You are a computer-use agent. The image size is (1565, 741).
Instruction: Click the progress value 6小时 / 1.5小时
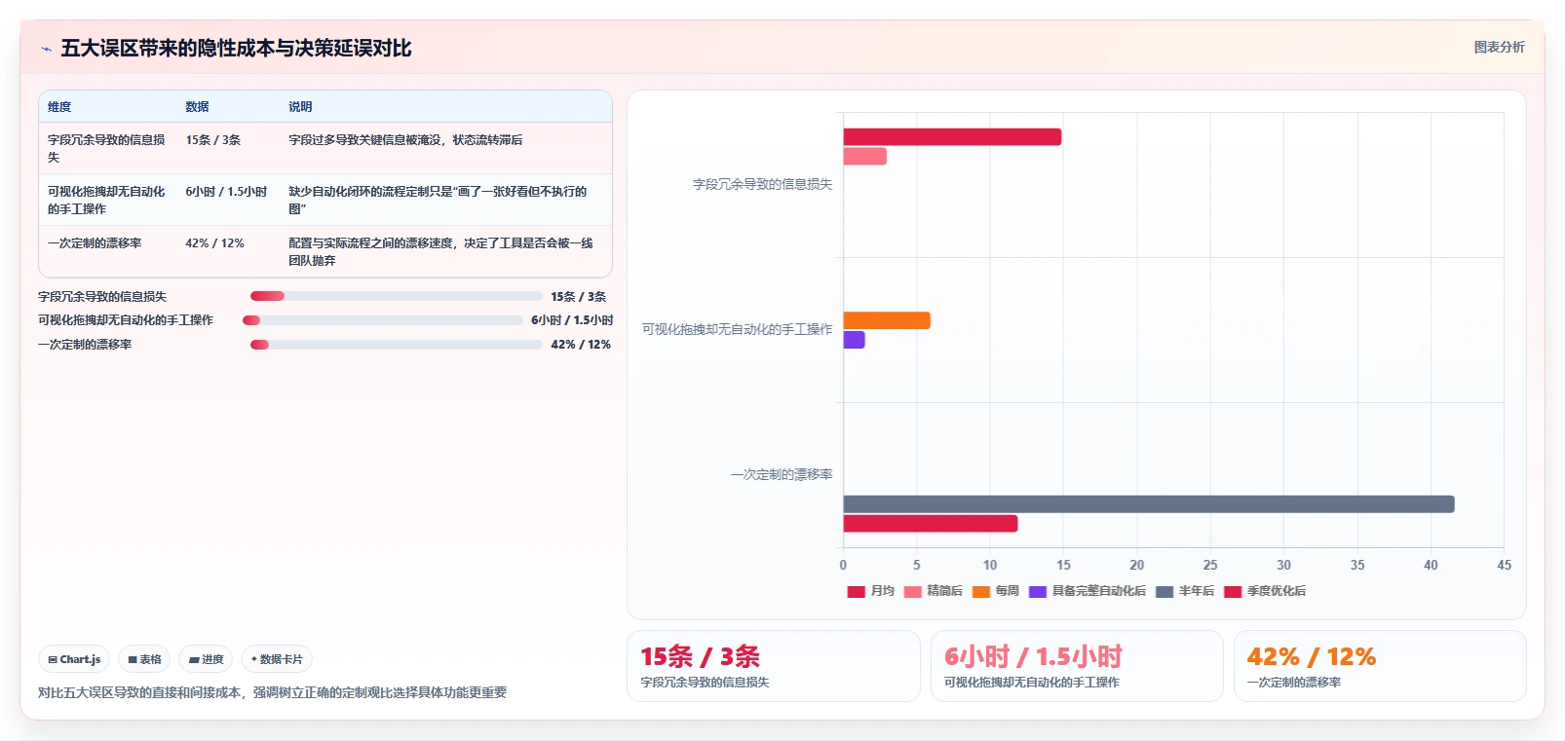click(572, 320)
